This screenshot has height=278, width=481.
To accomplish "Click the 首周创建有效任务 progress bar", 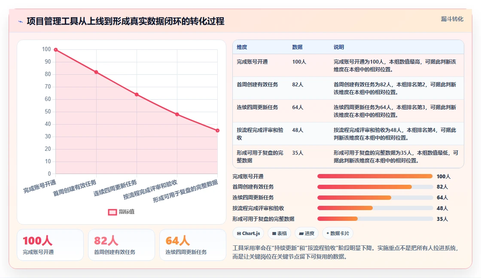I will tap(375, 187).
